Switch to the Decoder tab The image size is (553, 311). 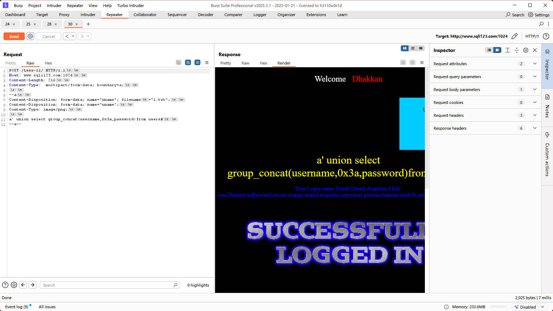pyautogui.click(x=206, y=15)
